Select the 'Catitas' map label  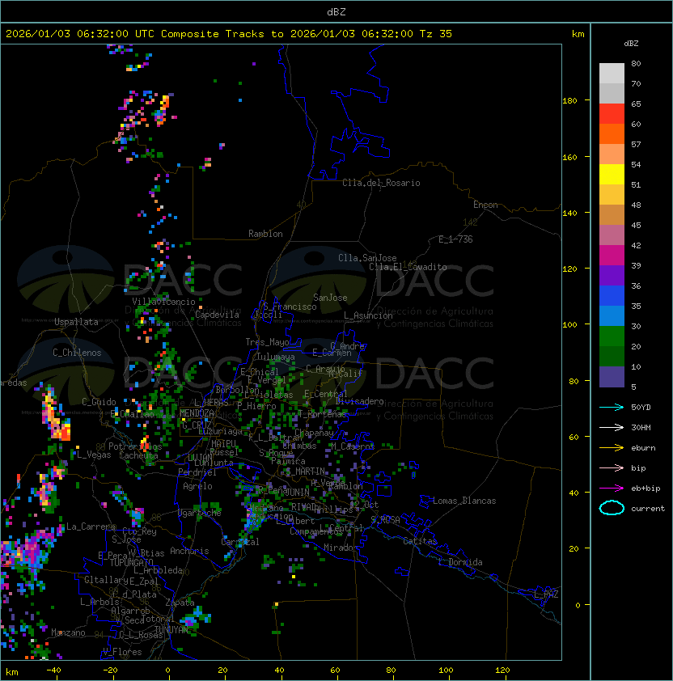pyautogui.click(x=420, y=541)
